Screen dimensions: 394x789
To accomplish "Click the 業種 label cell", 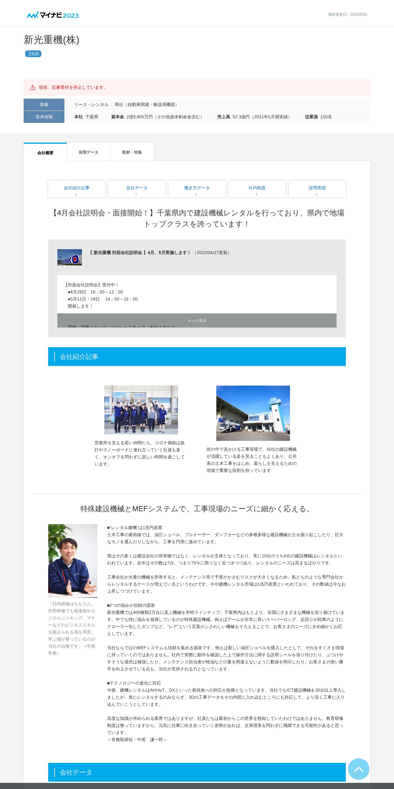I will (44, 104).
